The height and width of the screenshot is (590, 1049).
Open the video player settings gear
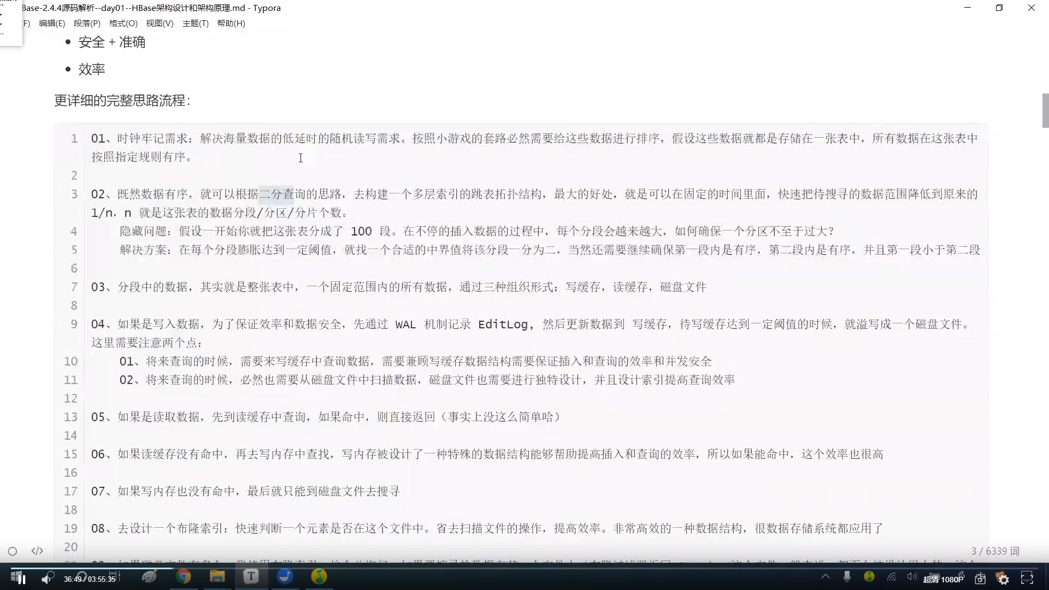(x=1003, y=579)
